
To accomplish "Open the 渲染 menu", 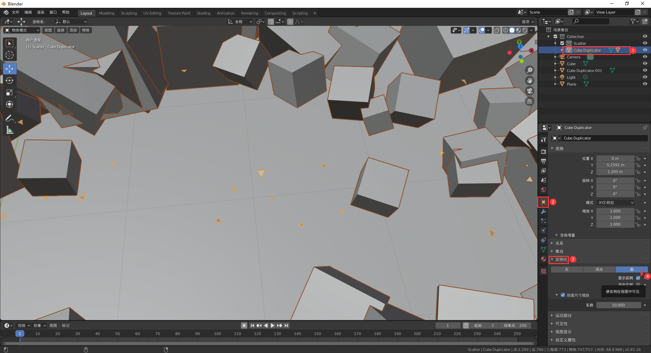I will click(x=41, y=12).
